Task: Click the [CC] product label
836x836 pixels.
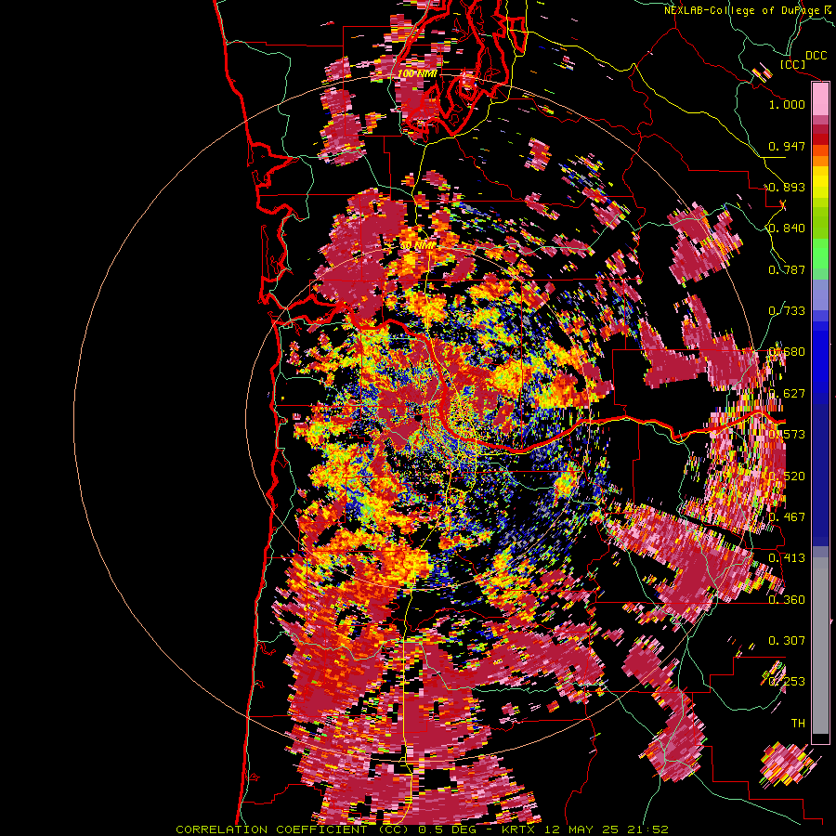Action: click(x=793, y=64)
